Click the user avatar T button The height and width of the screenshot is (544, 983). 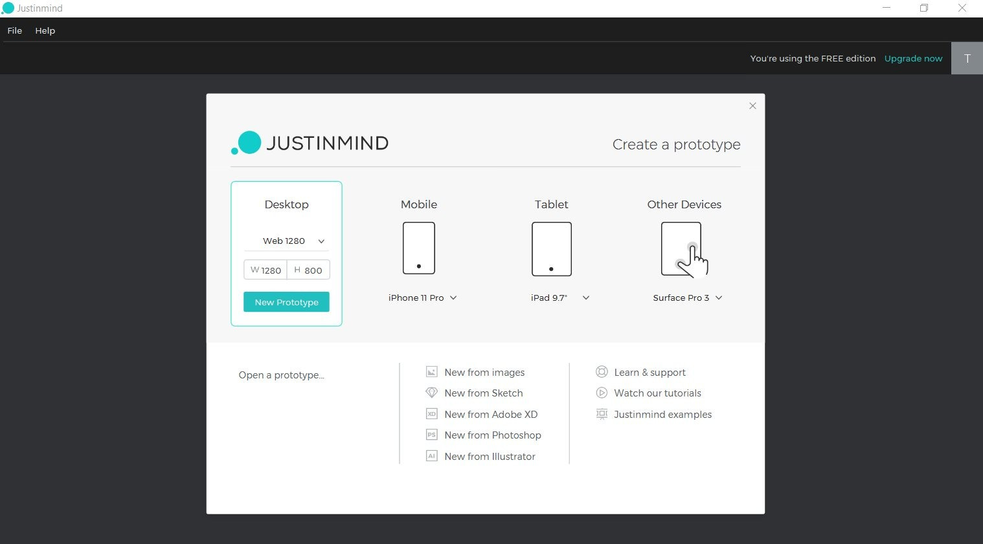pos(967,58)
